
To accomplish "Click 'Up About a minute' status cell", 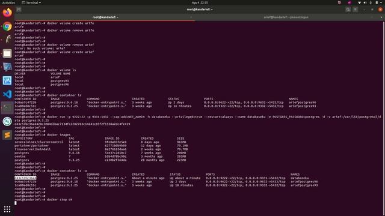I will (185, 178).
